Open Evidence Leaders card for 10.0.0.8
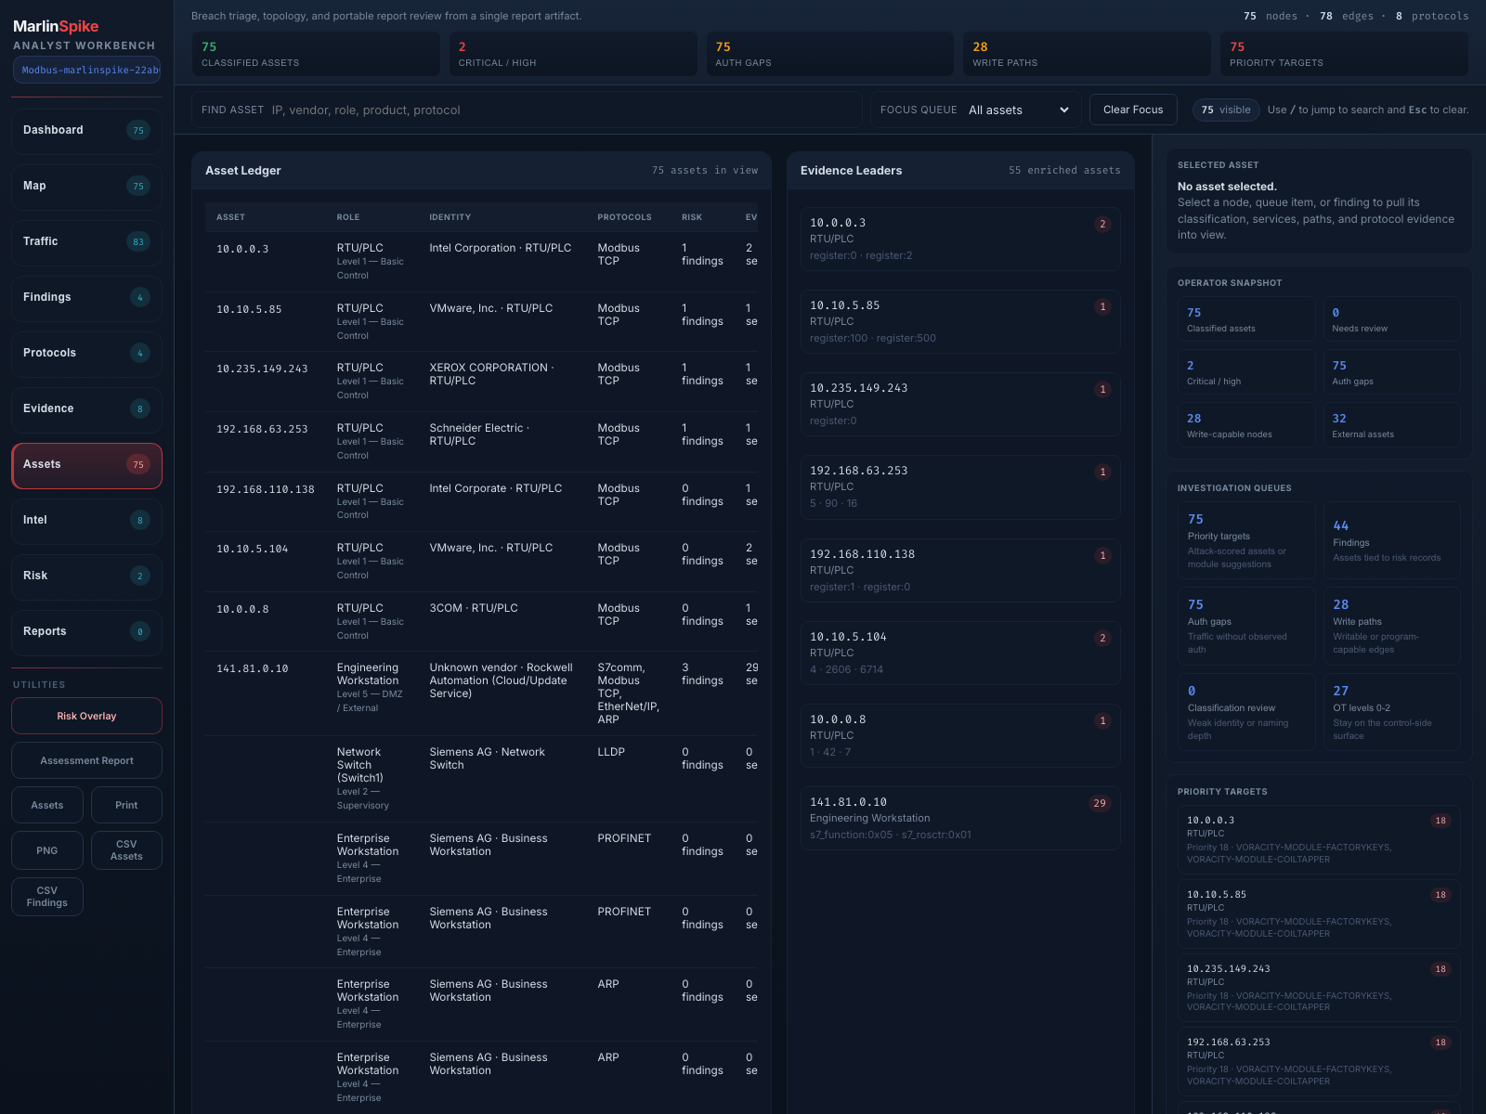 coord(960,736)
